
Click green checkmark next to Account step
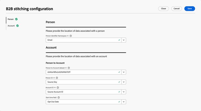pos(17,26)
